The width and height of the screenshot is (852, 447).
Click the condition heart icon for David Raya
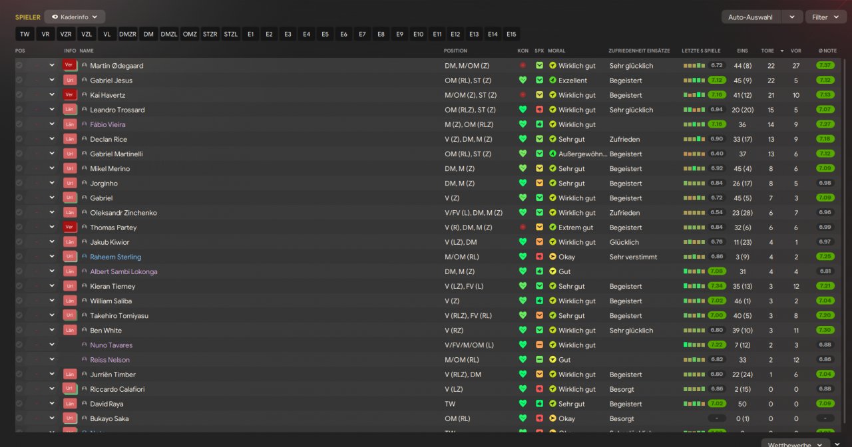tap(523, 404)
